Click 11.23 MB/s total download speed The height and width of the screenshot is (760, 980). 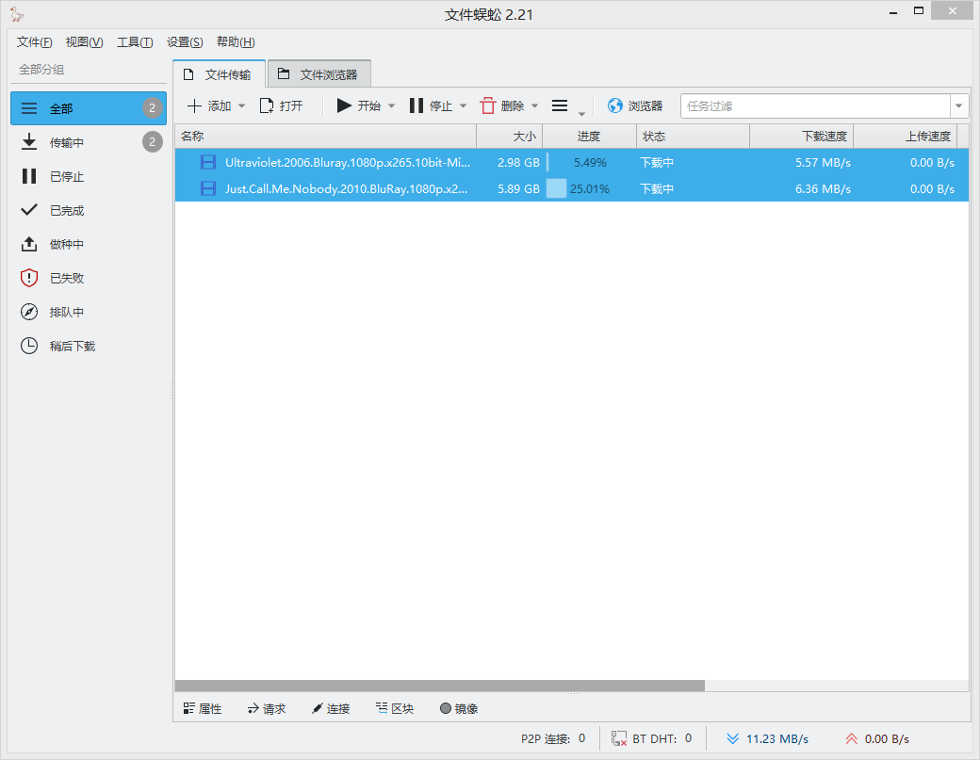776,738
